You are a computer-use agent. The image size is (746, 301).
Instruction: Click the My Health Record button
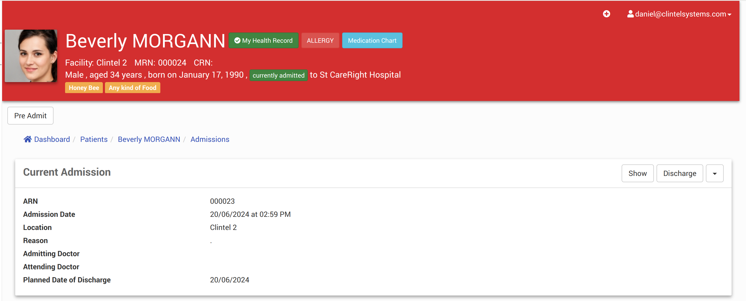[263, 41]
